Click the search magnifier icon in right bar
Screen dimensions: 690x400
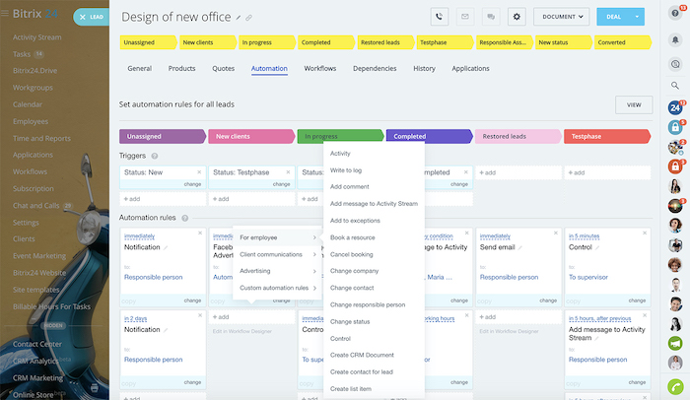(675, 86)
